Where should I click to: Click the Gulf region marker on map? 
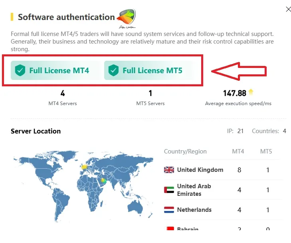coord(103,180)
